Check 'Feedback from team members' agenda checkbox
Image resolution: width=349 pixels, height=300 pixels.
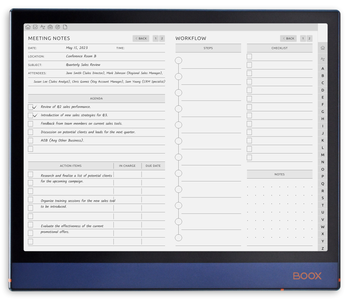pyautogui.click(x=30, y=124)
